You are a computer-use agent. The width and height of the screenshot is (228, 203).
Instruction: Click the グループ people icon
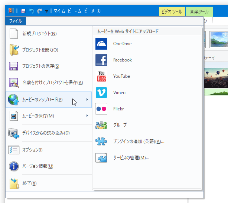click(x=101, y=125)
